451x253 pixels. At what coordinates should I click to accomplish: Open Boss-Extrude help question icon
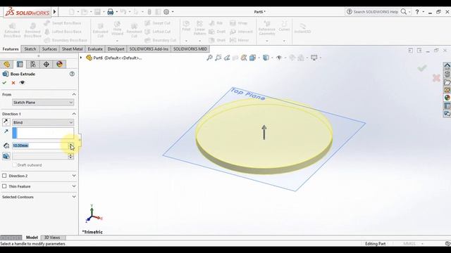(72, 74)
